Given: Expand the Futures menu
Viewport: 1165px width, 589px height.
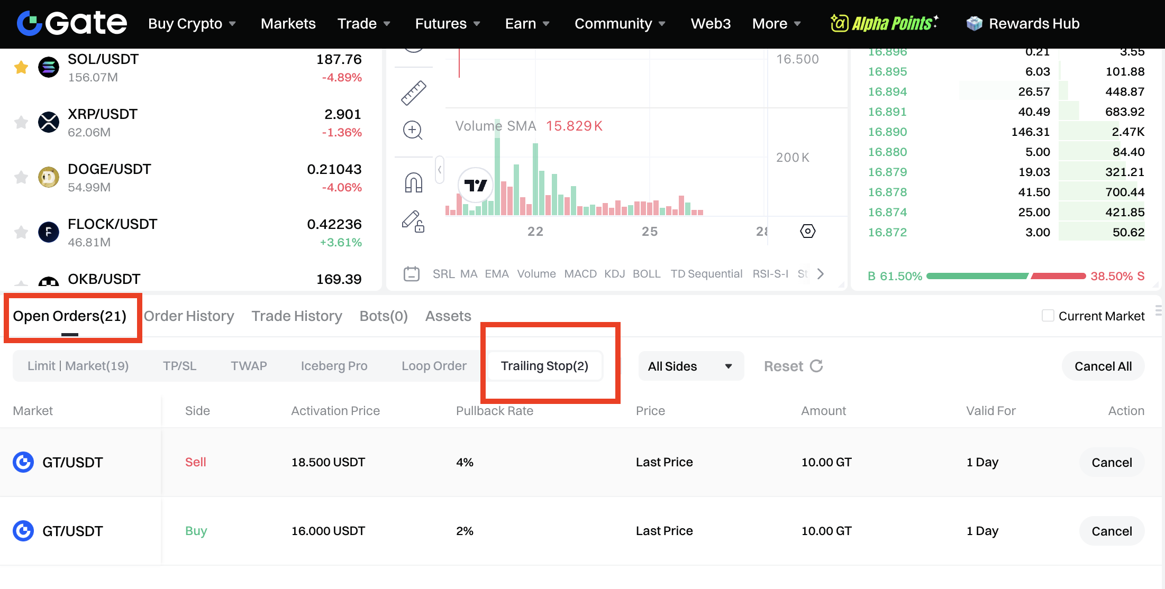Looking at the screenshot, I should pyautogui.click(x=448, y=23).
